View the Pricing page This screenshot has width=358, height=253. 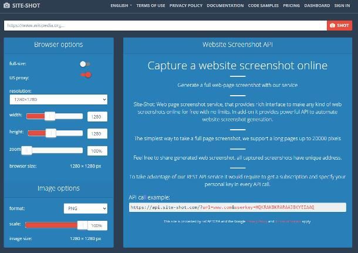coord(291,5)
